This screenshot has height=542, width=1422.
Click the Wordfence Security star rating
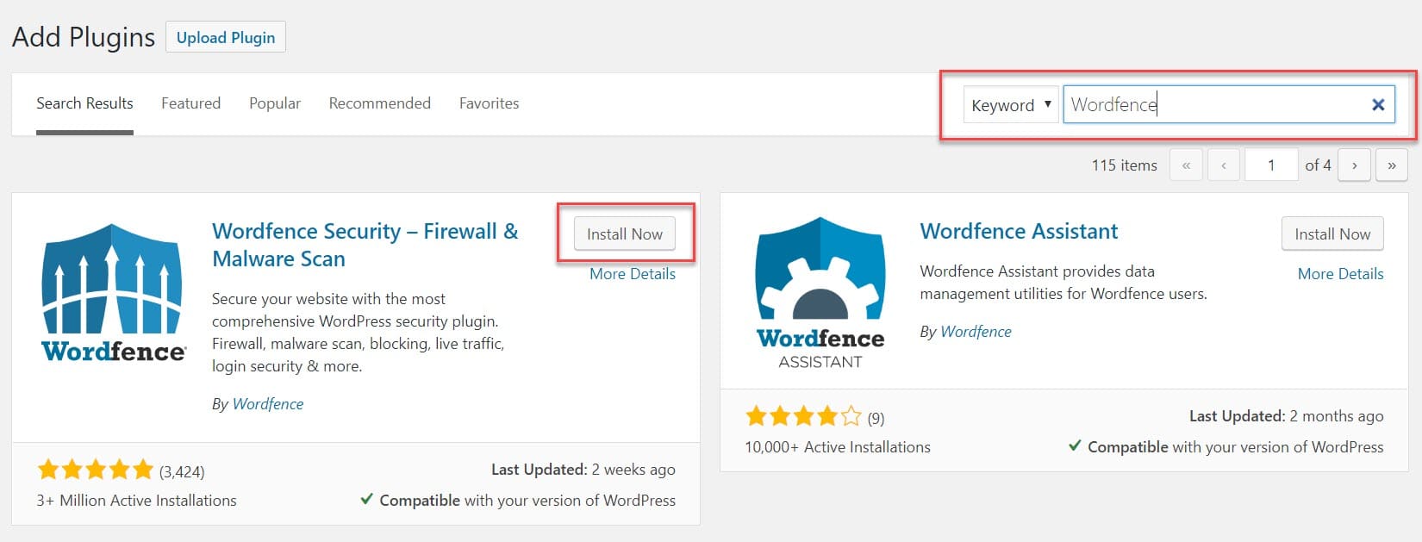pyautogui.click(x=95, y=470)
